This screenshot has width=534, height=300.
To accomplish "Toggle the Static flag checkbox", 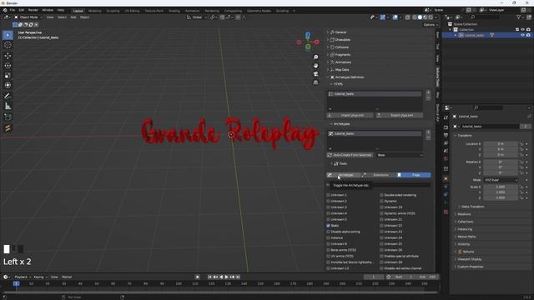I will [x=328, y=226].
